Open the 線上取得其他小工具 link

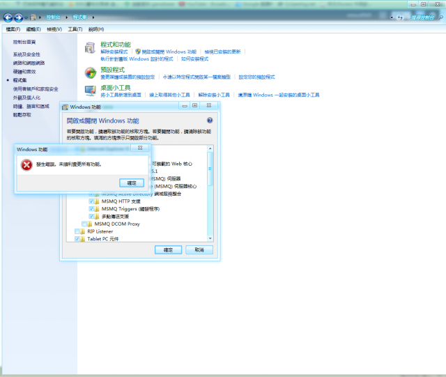click(x=169, y=95)
